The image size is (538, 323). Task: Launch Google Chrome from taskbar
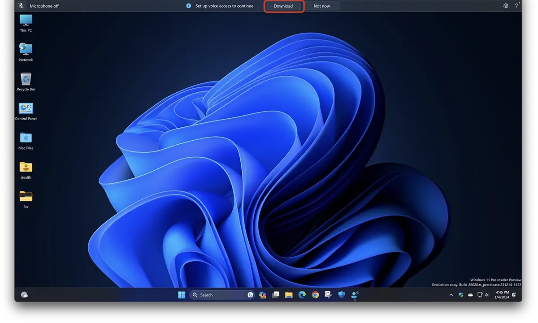pos(315,295)
